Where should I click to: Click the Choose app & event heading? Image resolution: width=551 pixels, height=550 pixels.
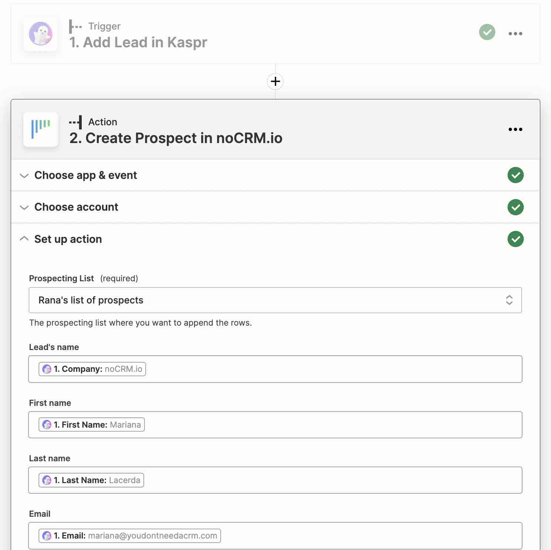[85, 175]
